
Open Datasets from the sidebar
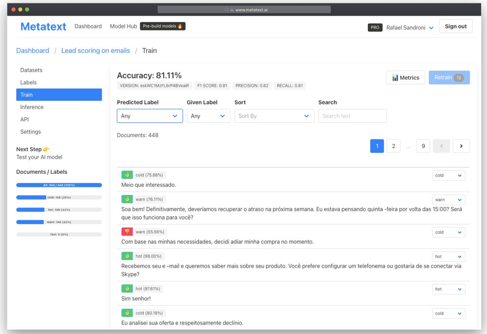coord(31,70)
